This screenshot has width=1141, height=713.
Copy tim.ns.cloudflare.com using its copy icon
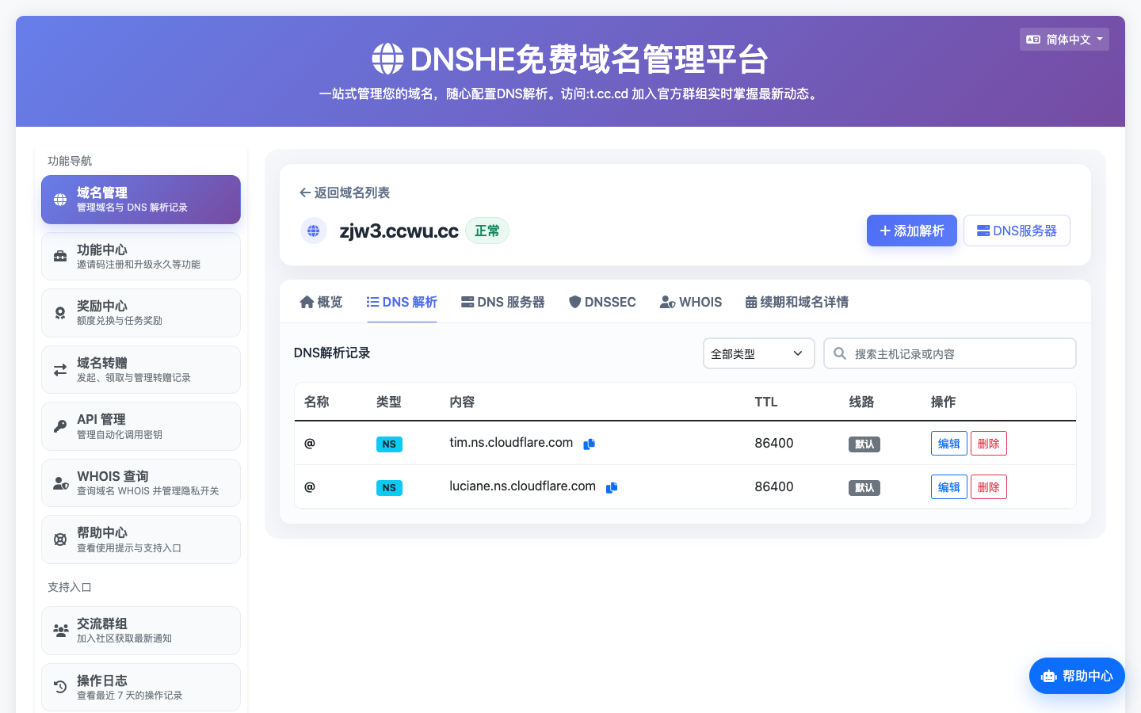(589, 444)
